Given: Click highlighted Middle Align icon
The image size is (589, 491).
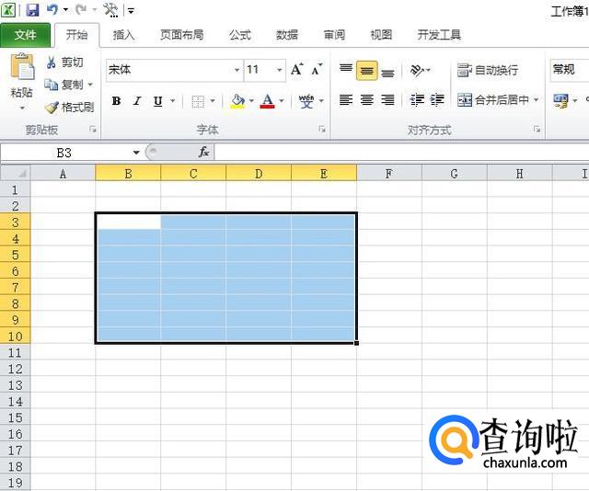Looking at the screenshot, I should point(366,71).
